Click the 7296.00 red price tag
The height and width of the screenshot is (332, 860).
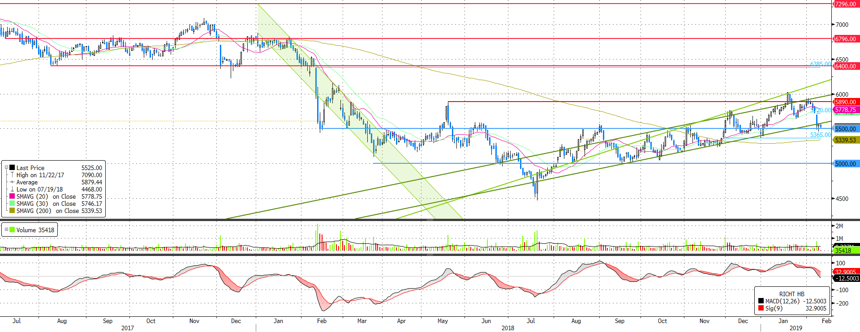point(846,4)
